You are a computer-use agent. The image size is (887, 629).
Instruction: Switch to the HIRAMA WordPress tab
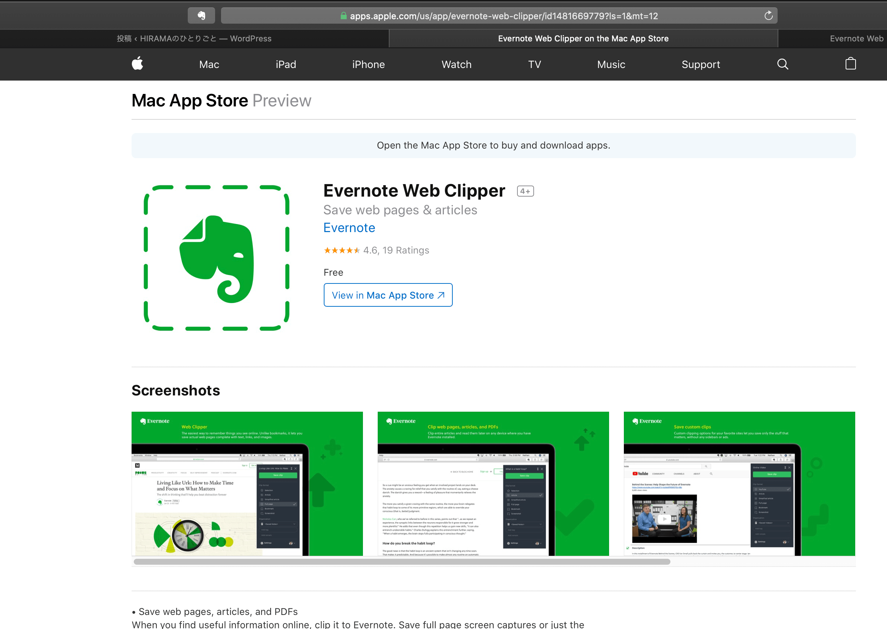(x=194, y=39)
